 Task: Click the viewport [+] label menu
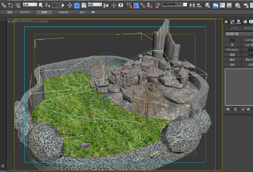coord(10,21)
